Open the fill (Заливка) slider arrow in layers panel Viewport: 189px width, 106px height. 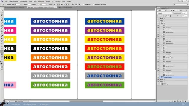coord(186,16)
